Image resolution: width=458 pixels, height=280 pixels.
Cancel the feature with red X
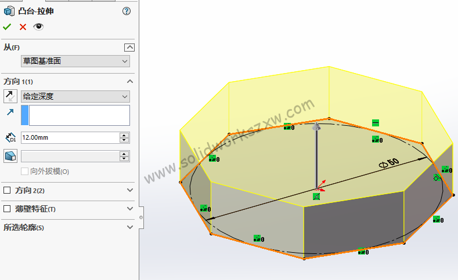[23, 27]
